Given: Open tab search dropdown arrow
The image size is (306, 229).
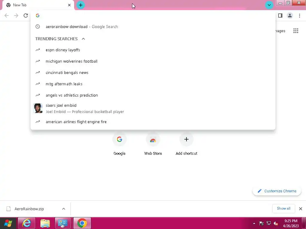Looking at the screenshot, I should [269, 5].
